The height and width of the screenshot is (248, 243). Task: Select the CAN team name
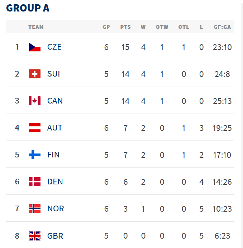click(55, 101)
